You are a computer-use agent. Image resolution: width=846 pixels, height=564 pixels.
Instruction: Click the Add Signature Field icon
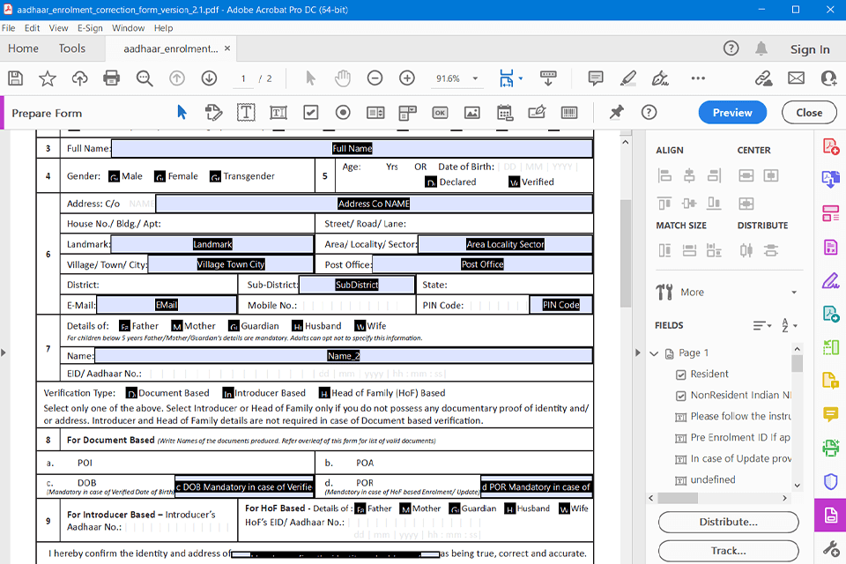point(537,113)
